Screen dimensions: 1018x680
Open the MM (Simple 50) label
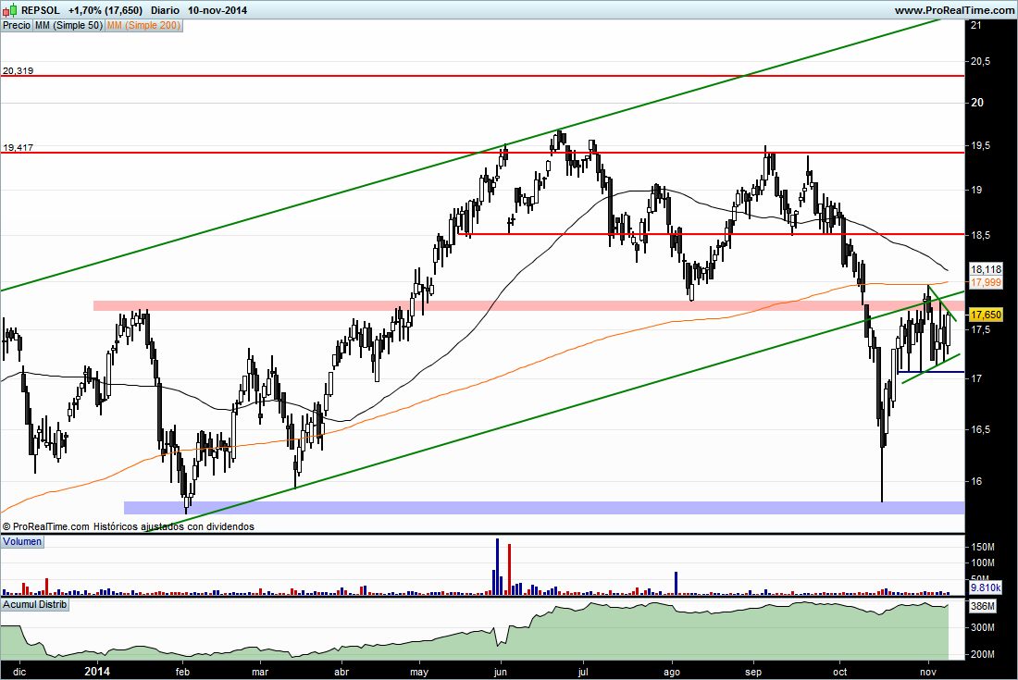(x=68, y=25)
